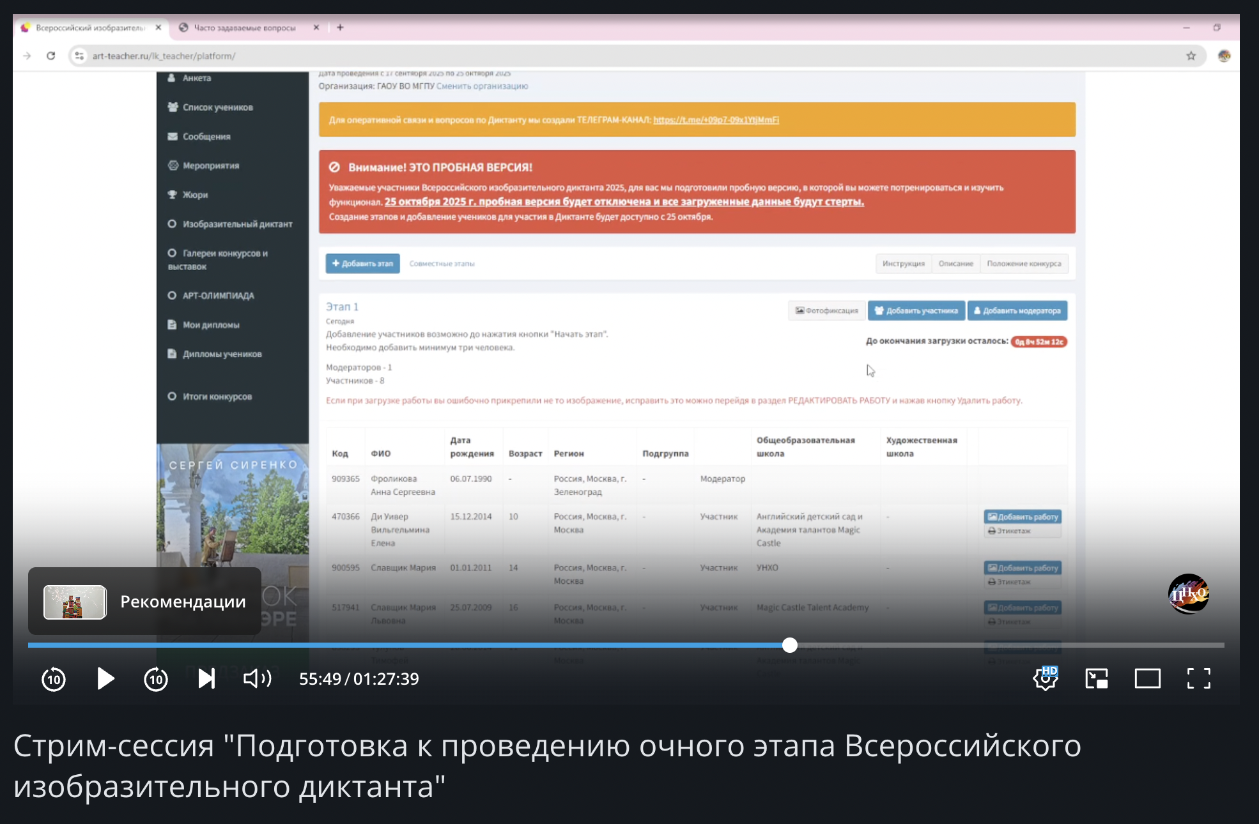This screenshot has height=824, width=1259.
Task: Click the name Фроликова Анна Сергеевна
Action: pos(403,485)
